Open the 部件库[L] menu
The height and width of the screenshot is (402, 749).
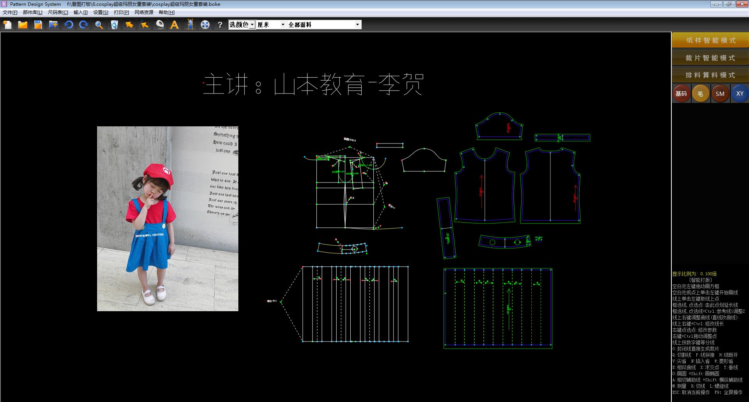(33, 12)
